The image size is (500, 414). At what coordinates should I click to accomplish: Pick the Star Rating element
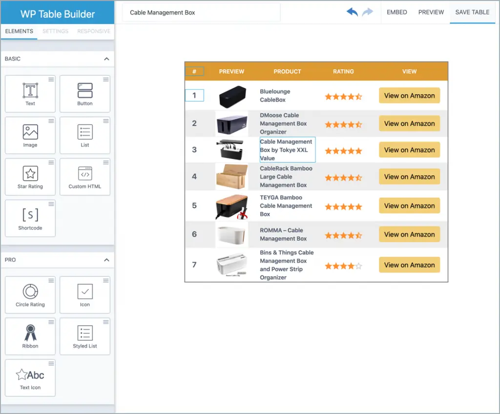[x=30, y=177]
